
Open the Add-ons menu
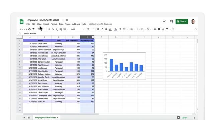tap(76, 24)
